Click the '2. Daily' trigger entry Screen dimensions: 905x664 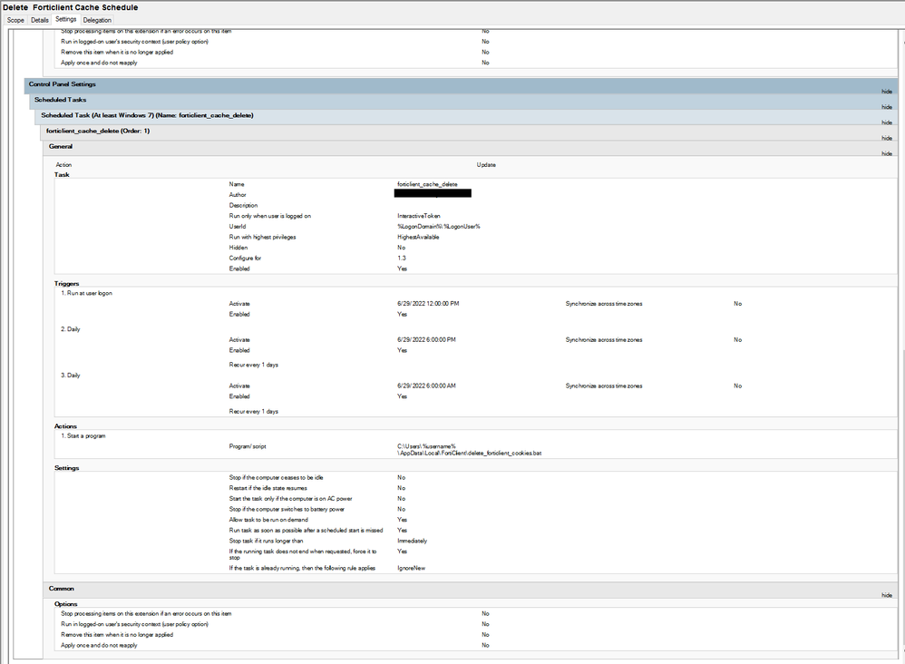click(x=71, y=329)
